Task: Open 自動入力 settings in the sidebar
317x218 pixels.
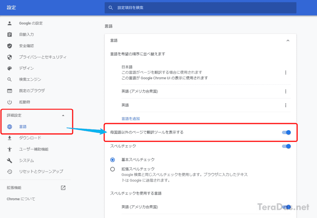Action: [x=26, y=35]
